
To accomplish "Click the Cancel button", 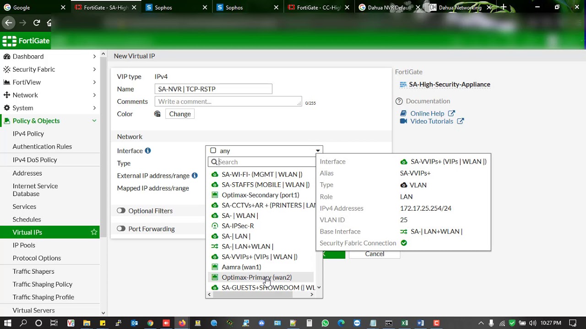I will tap(374, 254).
